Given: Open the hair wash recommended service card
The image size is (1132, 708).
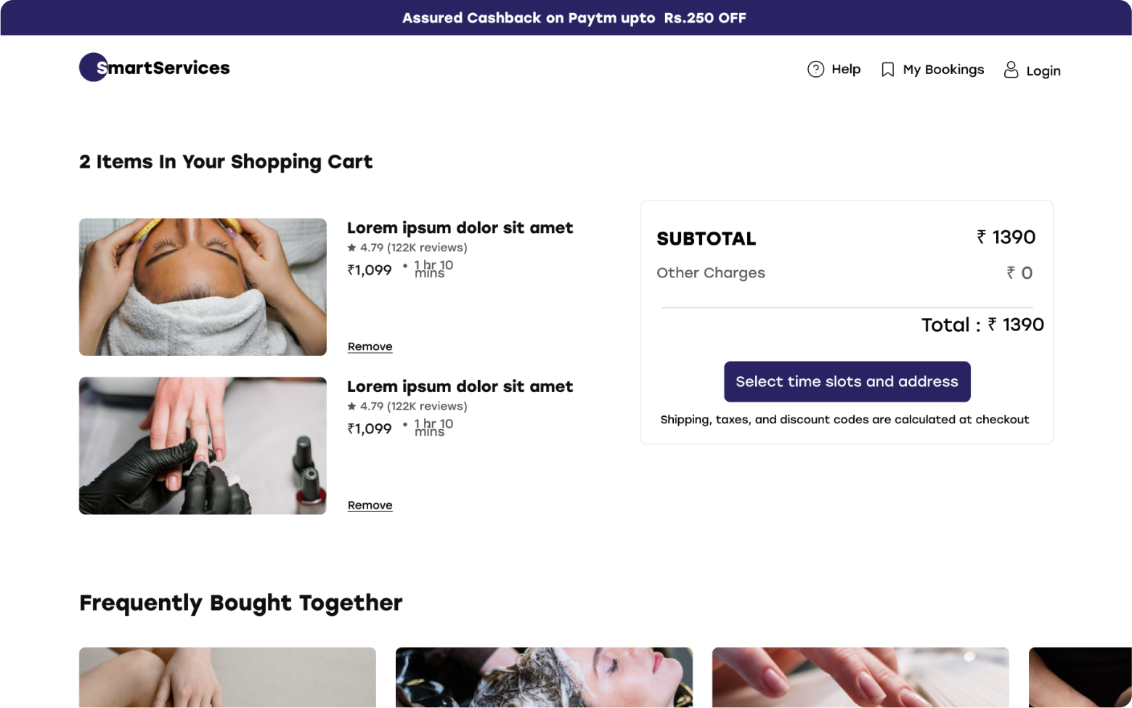Looking at the screenshot, I should [x=544, y=677].
